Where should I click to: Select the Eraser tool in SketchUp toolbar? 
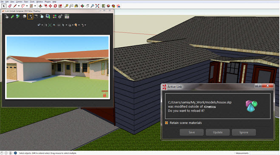click(10, 6)
